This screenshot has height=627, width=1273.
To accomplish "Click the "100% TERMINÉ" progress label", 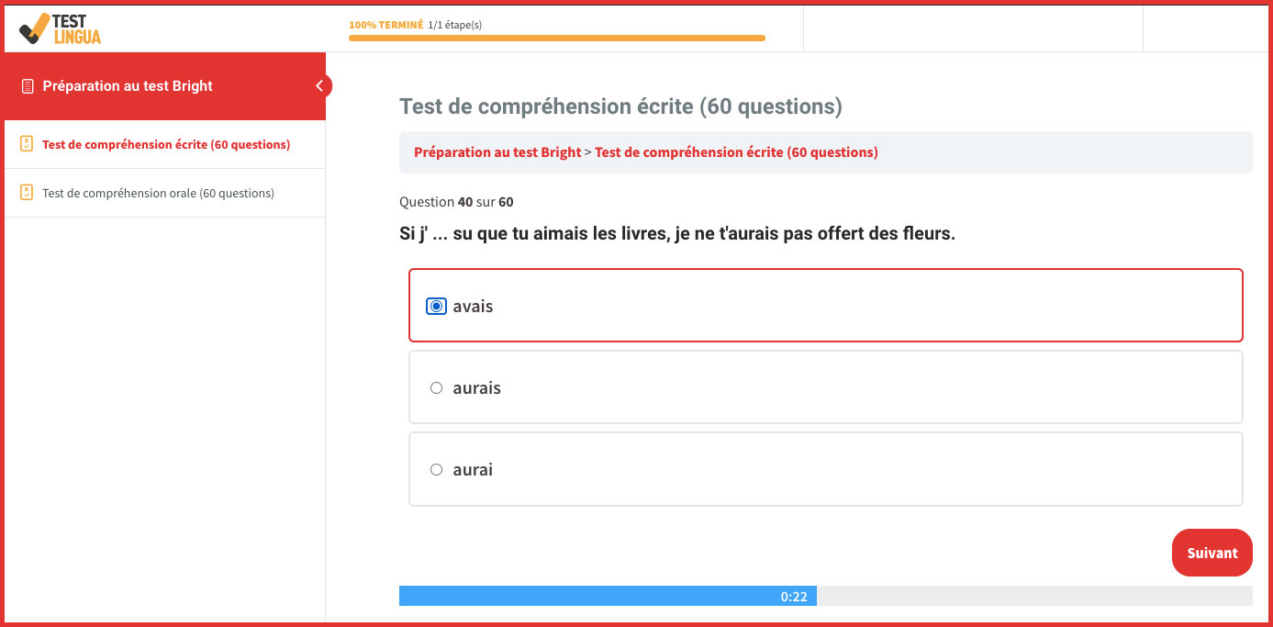I will pyautogui.click(x=385, y=25).
